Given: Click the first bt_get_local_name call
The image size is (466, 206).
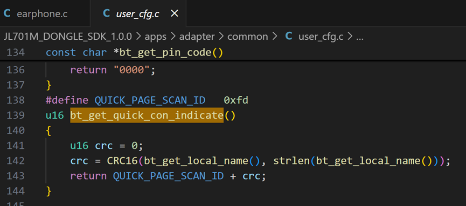Looking at the screenshot, I should click(196, 161).
